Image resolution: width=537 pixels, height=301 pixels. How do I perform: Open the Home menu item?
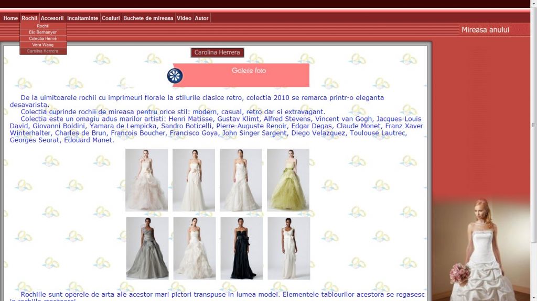(10, 18)
